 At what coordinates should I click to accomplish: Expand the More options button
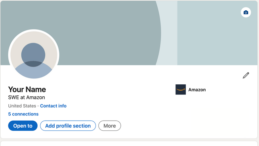[x=110, y=126]
